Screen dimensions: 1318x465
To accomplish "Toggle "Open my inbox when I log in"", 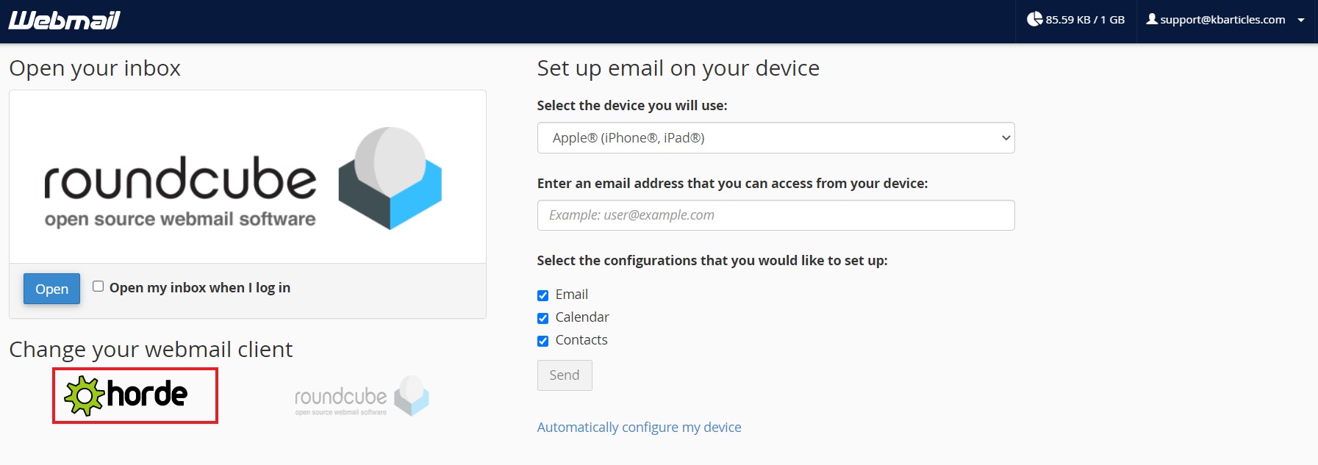I will tap(98, 286).
